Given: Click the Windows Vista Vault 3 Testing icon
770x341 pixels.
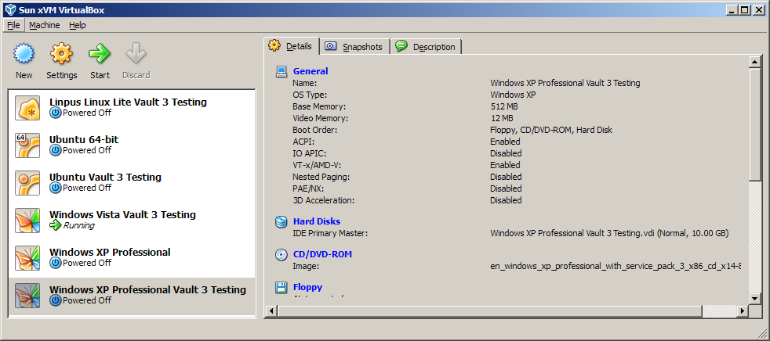Looking at the screenshot, I should 27,221.
